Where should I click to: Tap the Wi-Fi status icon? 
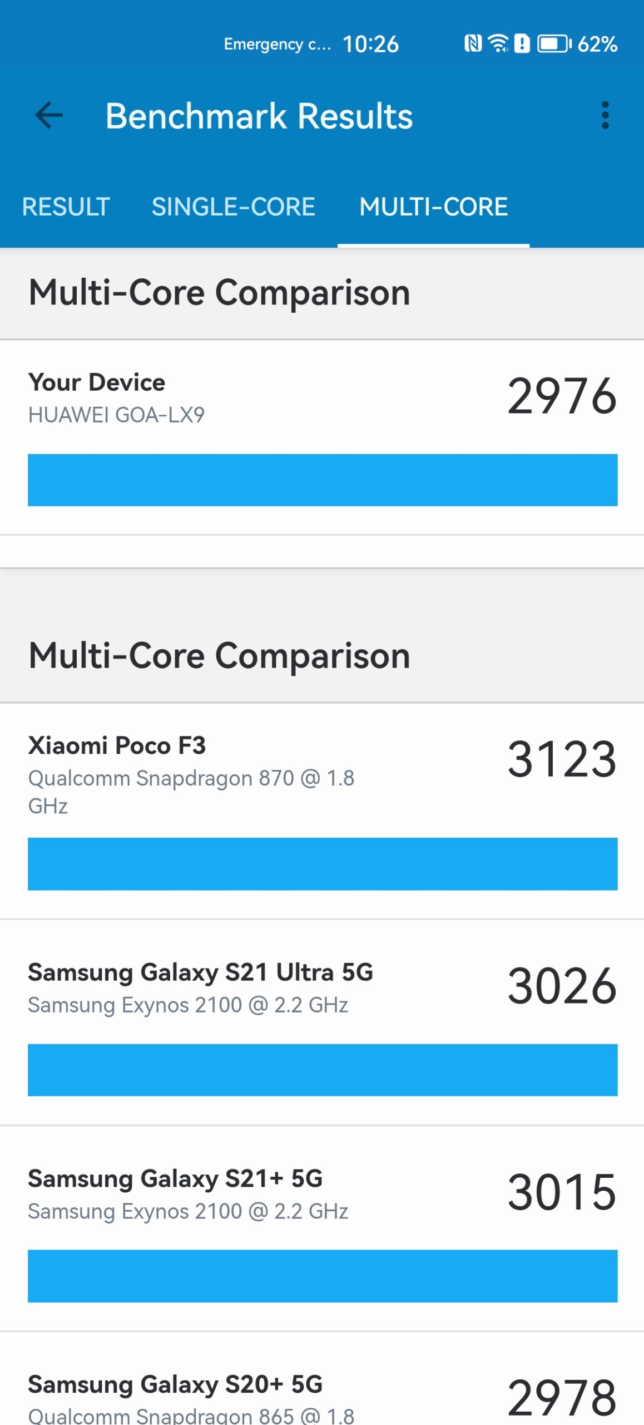tap(498, 43)
